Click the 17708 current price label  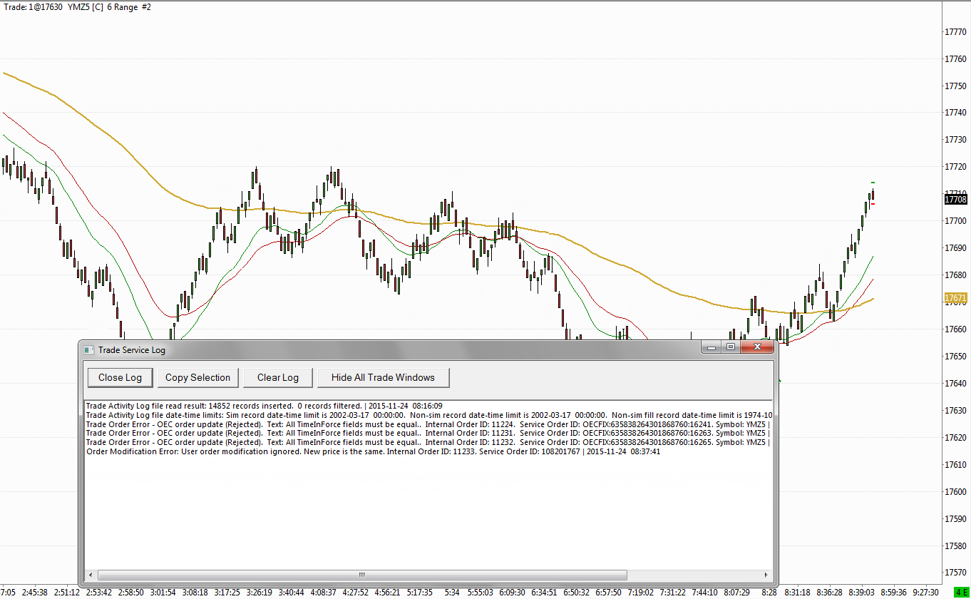pyautogui.click(x=955, y=200)
